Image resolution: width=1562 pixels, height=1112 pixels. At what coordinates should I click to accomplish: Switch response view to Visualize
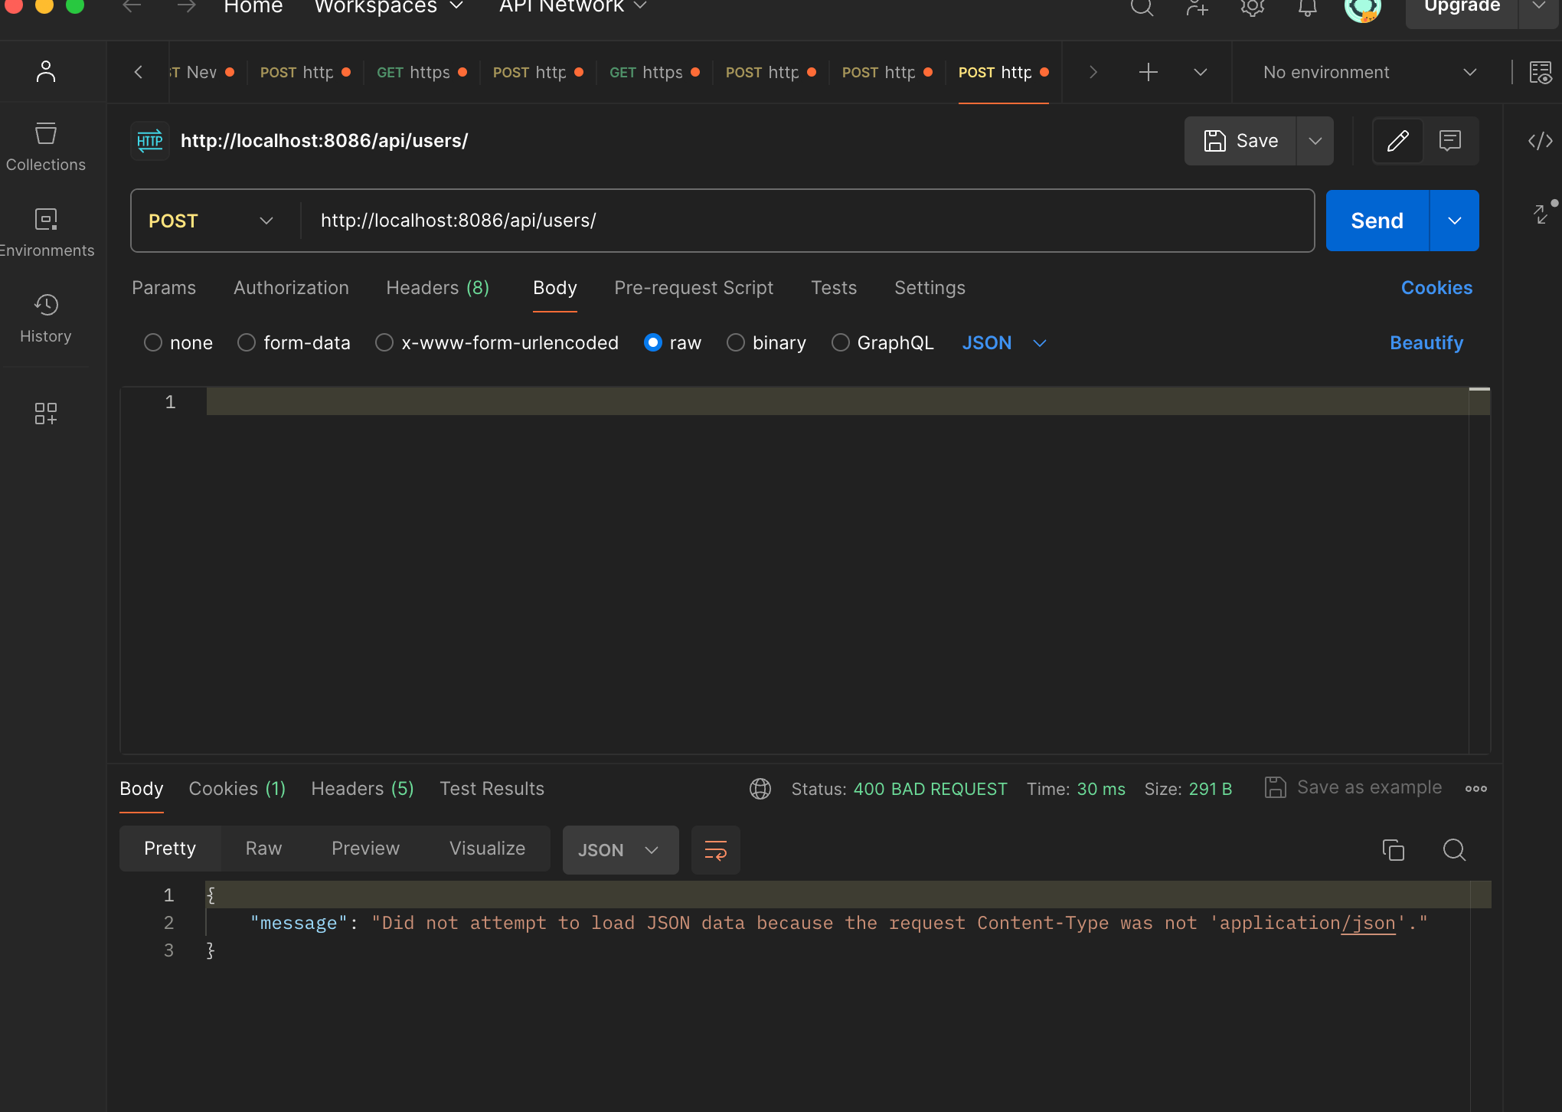click(x=487, y=849)
